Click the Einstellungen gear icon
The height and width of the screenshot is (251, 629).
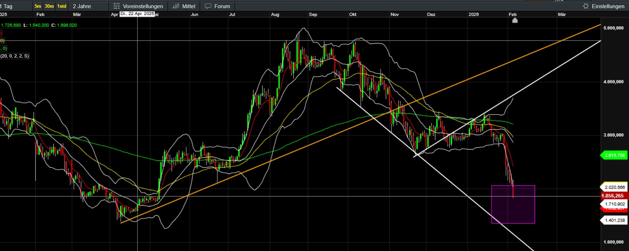pyautogui.click(x=586, y=6)
